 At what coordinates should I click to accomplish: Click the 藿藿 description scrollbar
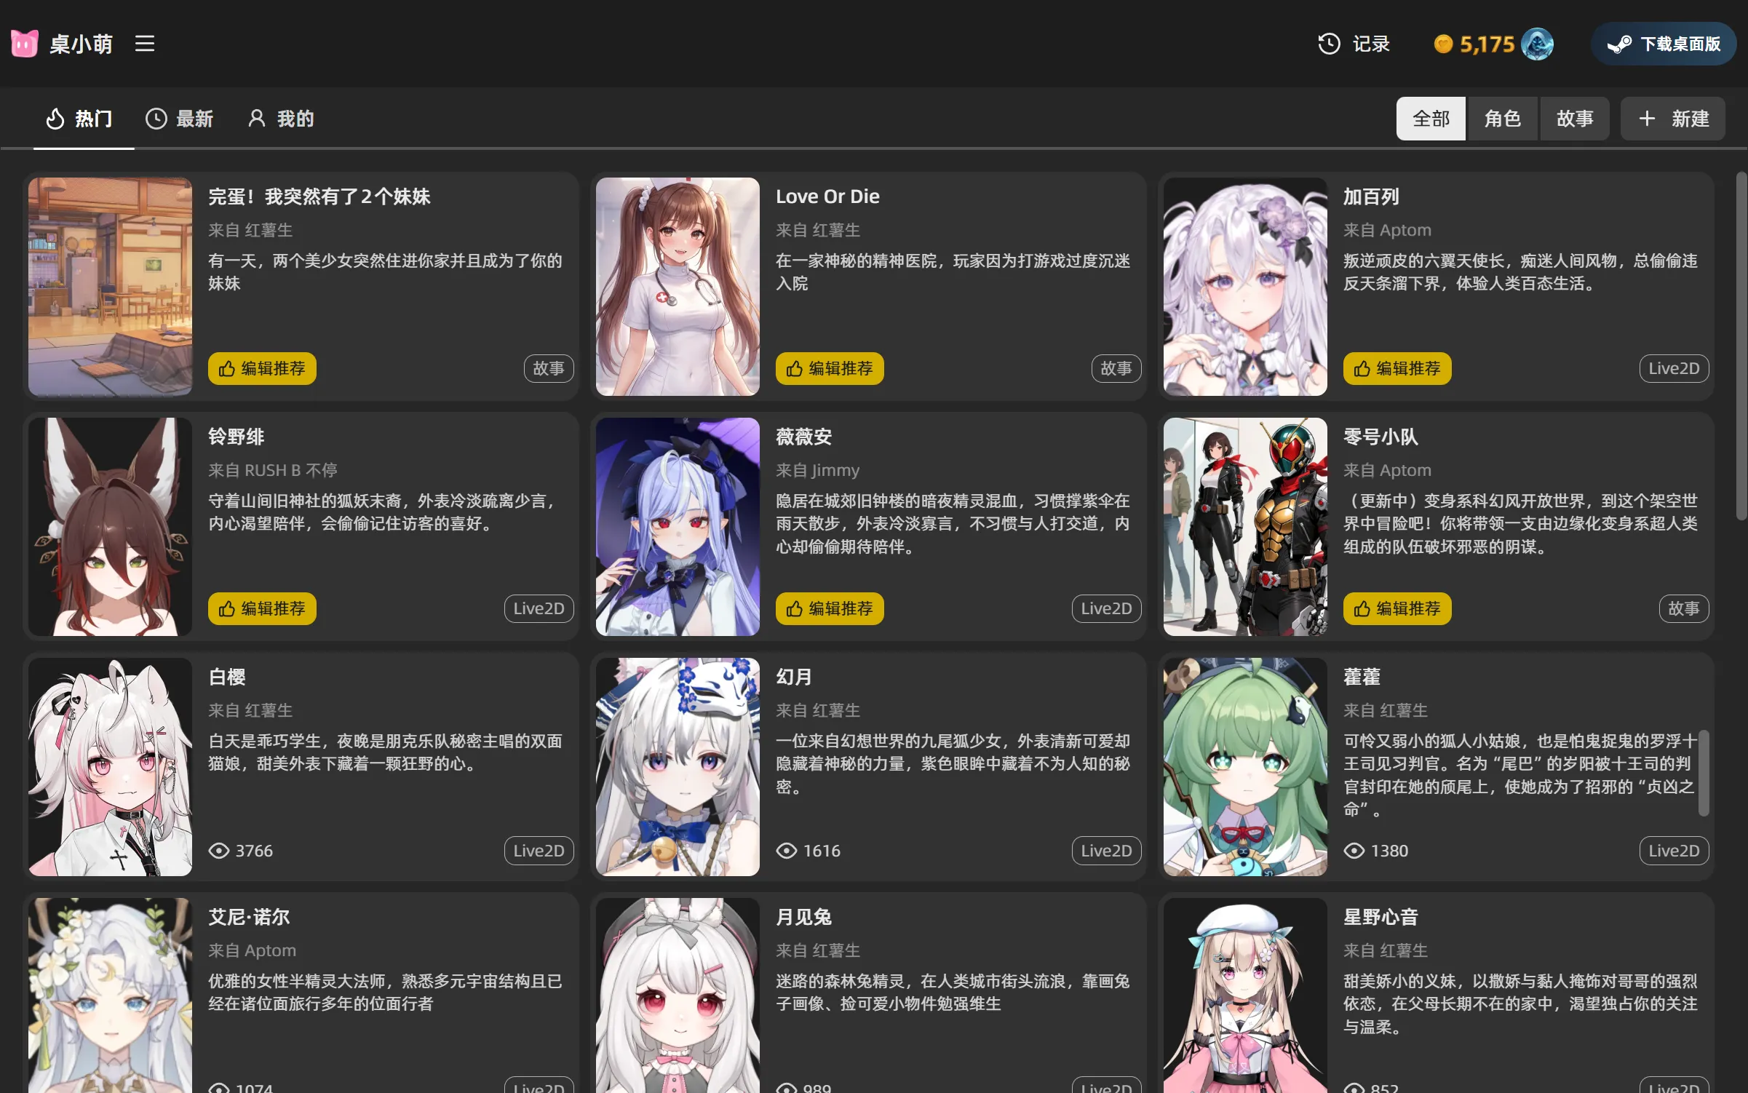click(x=1703, y=773)
